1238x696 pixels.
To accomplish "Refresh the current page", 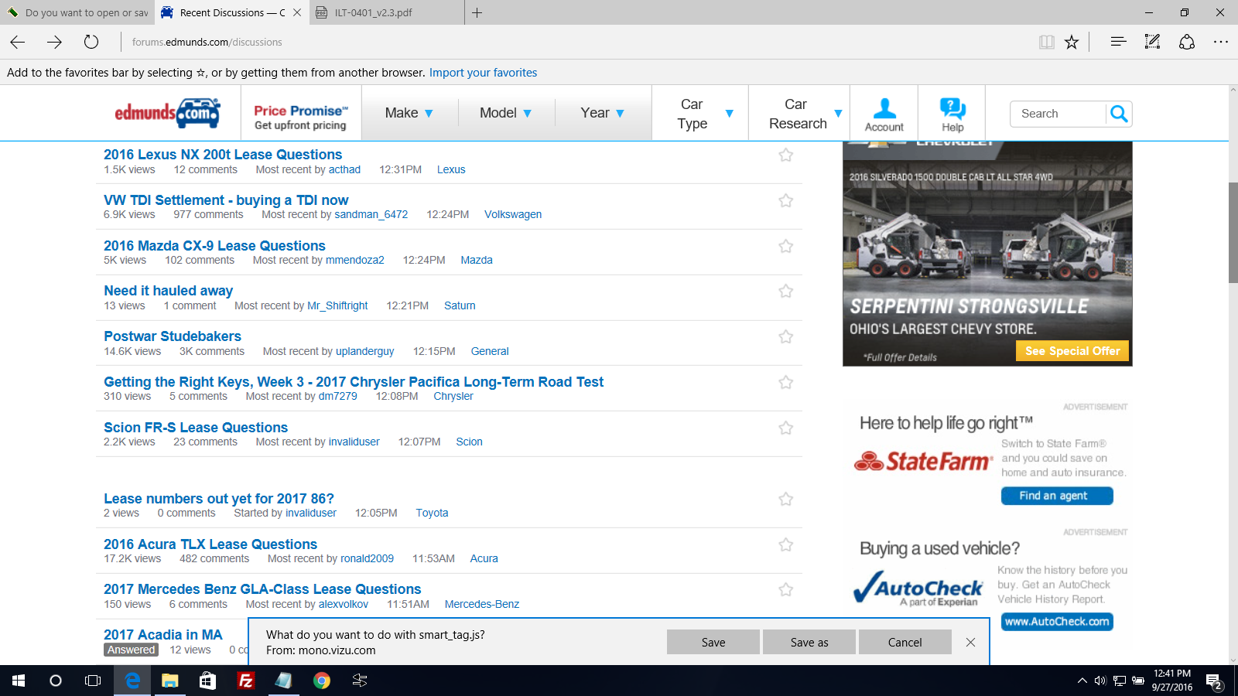I will (91, 42).
